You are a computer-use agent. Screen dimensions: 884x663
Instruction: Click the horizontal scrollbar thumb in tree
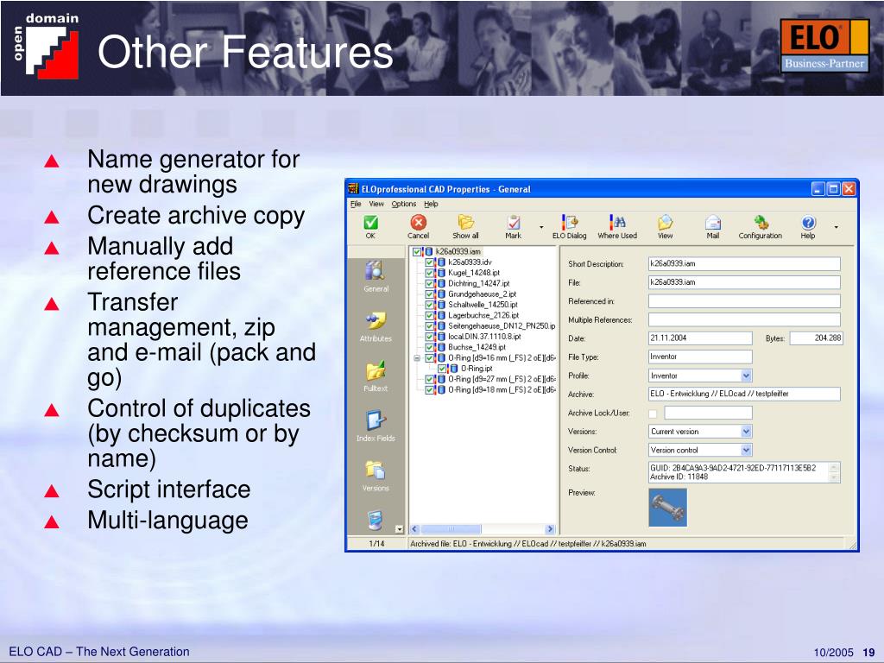451,529
